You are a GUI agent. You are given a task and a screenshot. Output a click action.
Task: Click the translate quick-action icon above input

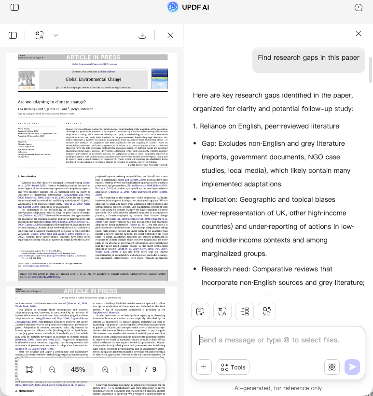point(222,311)
